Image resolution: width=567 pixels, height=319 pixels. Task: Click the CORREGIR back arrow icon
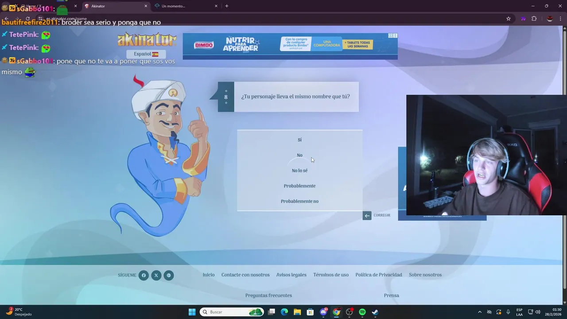click(x=367, y=216)
